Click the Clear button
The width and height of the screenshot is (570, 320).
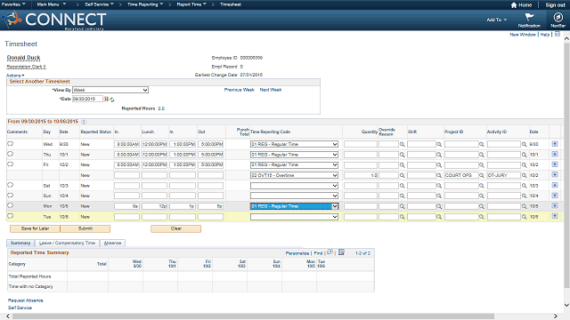coord(176,228)
